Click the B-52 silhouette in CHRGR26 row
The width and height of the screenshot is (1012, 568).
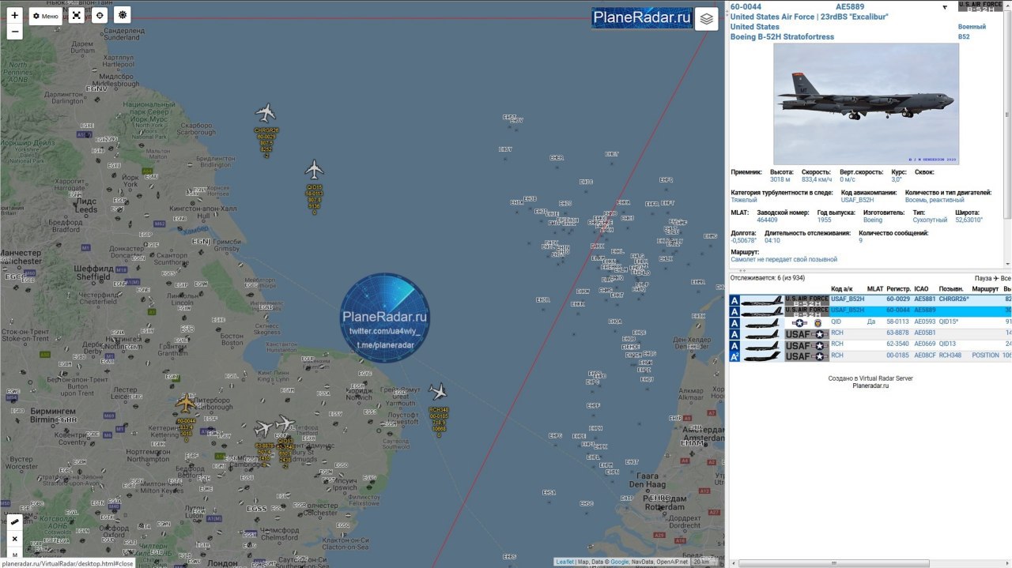[x=761, y=300]
